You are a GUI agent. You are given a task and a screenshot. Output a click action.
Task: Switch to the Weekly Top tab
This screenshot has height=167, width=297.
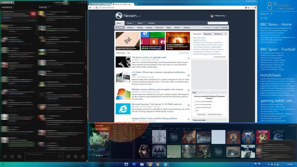click(x=218, y=34)
